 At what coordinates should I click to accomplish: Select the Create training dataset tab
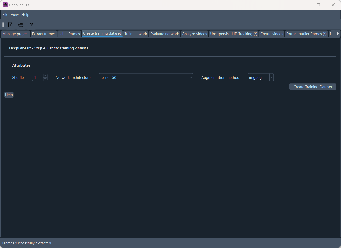(x=102, y=33)
